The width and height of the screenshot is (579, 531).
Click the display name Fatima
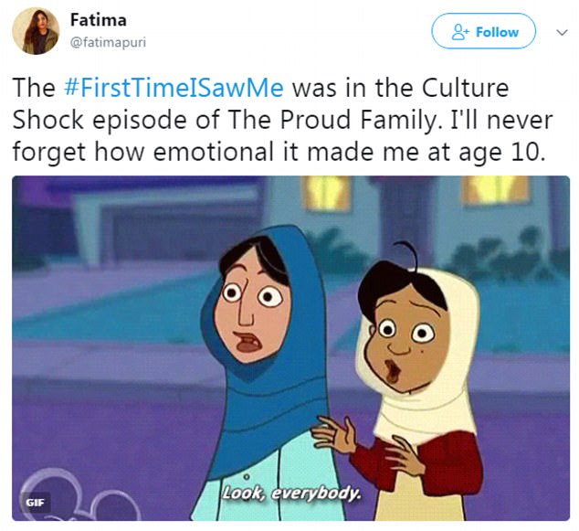[x=99, y=20]
